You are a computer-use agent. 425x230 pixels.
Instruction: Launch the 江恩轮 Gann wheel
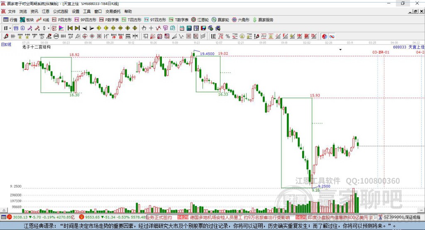pos(200,20)
